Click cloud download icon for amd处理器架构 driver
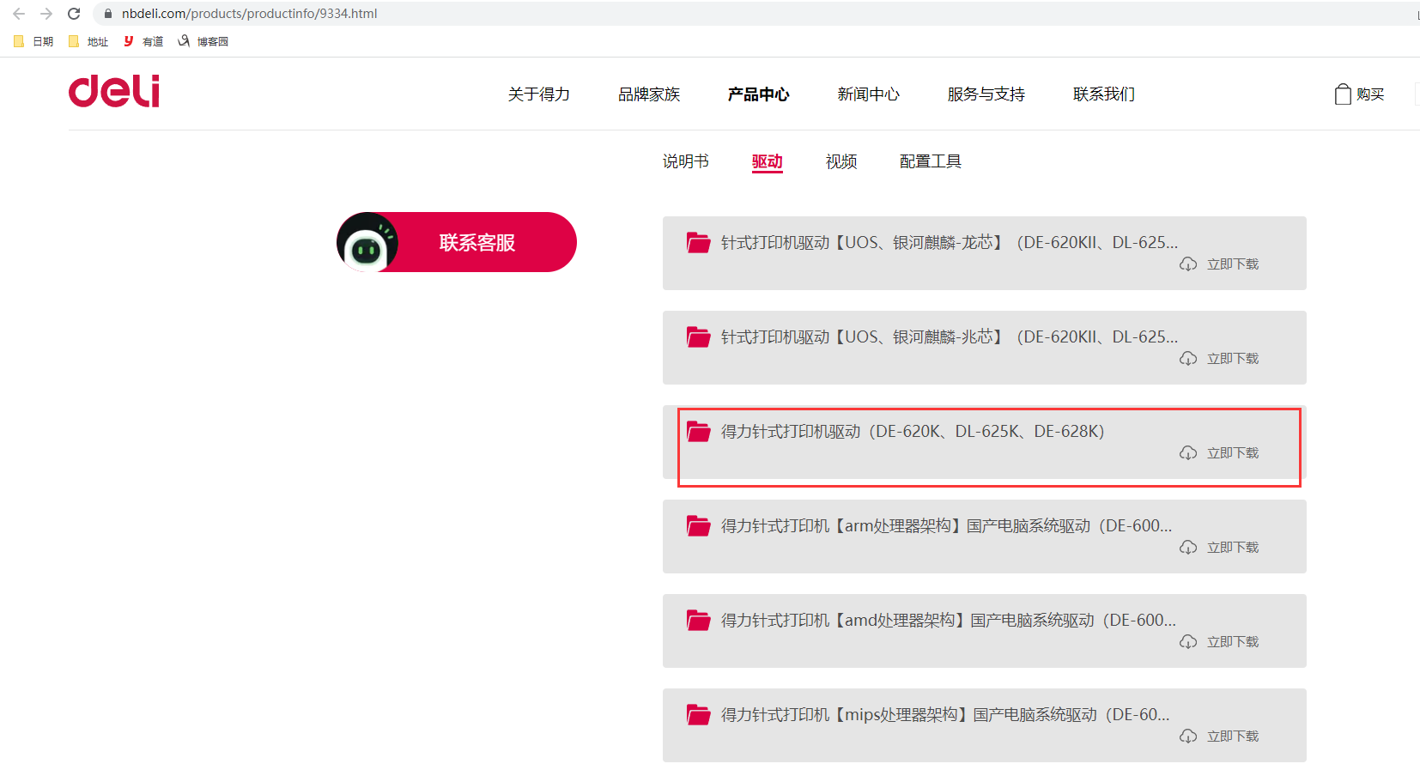Screen dimensions: 1420x782 1188,642
